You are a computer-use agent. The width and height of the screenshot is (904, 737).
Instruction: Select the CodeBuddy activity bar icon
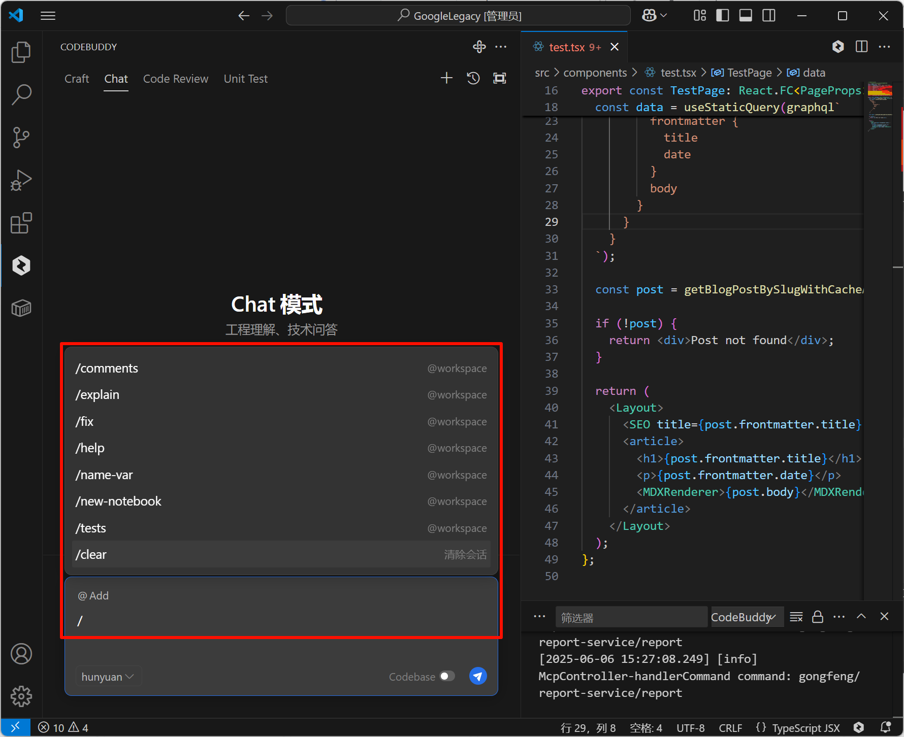coord(21,265)
